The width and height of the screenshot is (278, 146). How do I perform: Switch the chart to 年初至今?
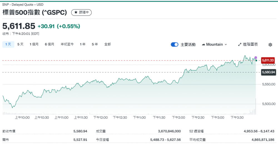click(67, 44)
